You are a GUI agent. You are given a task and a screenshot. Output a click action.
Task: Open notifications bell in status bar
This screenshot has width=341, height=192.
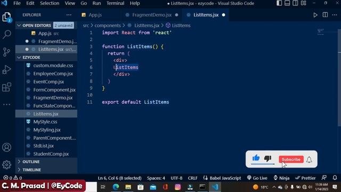pos(335,178)
